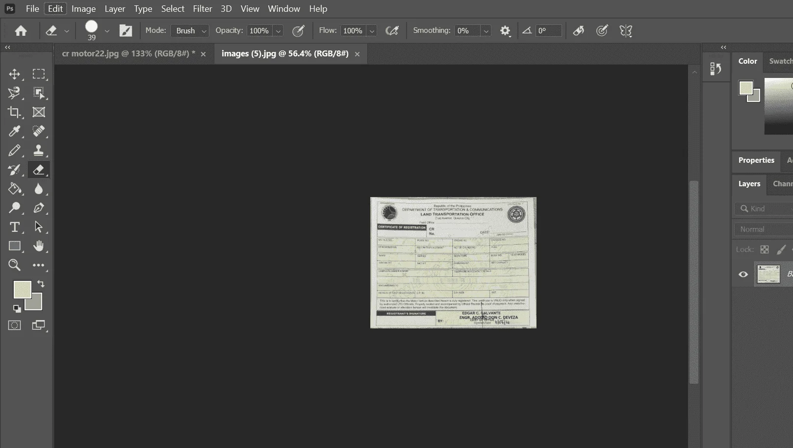Close the cr motor22.jpg tab
793x448 pixels.
click(203, 54)
